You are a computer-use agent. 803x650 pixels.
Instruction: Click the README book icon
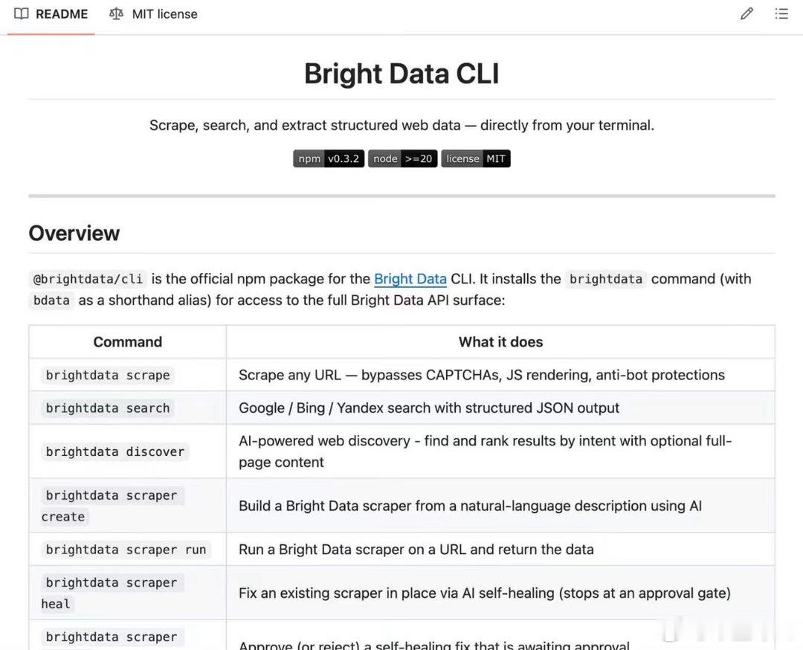pyautogui.click(x=21, y=14)
